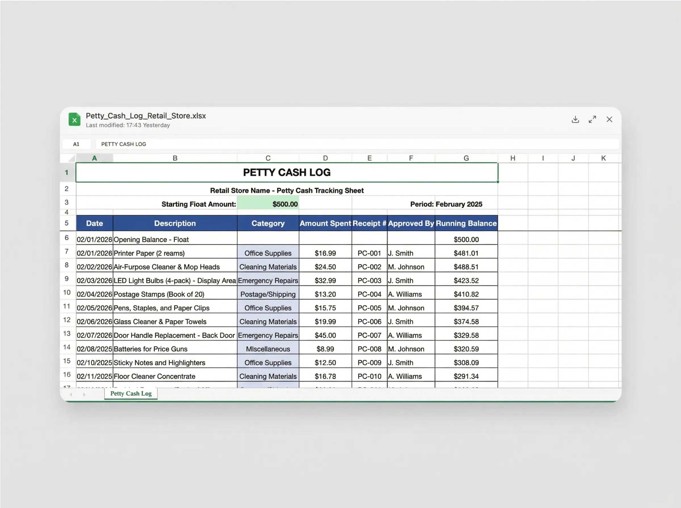
Task: Click the Emergency Repairs cell in row 9
Action: coord(268,280)
